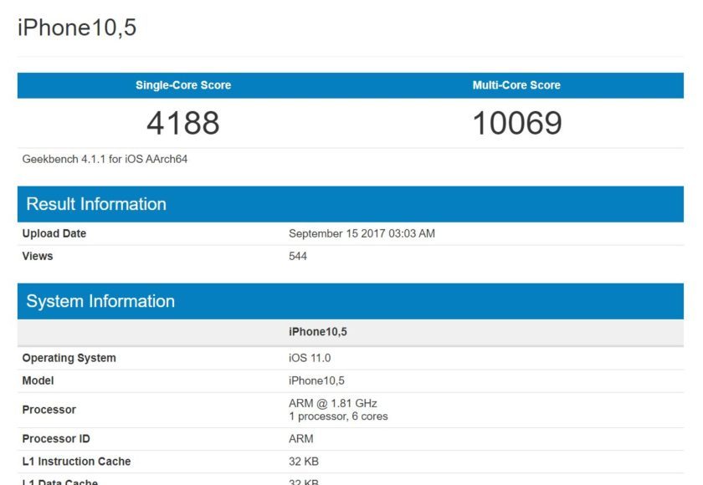Click the Upload Date label
The image size is (703, 485).
(54, 233)
